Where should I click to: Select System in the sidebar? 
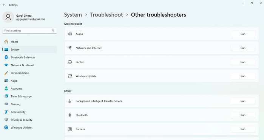point(29,50)
